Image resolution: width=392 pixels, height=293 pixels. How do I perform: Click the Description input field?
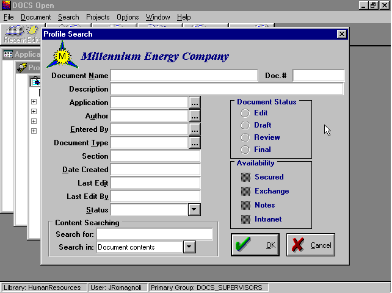(227, 89)
